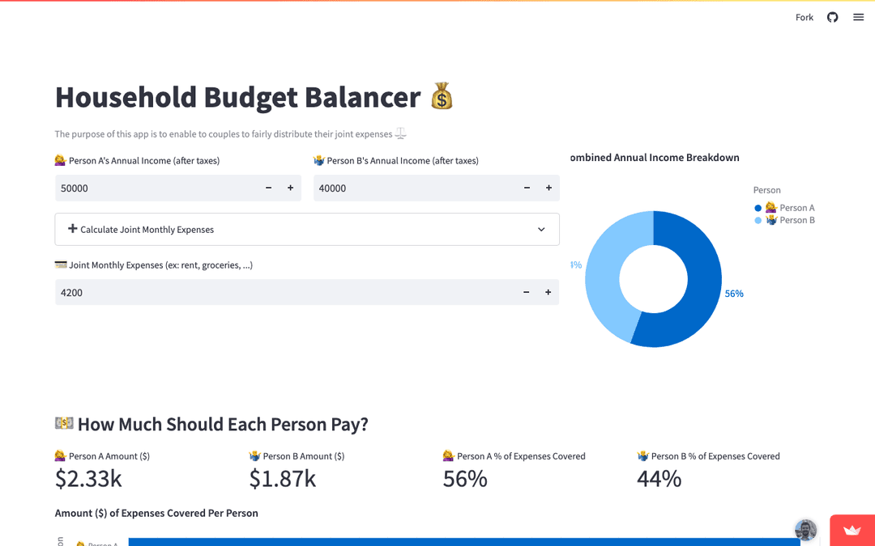Increase Person A's annual income
The image size is (875, 546).
[290, 188]
